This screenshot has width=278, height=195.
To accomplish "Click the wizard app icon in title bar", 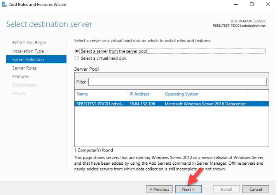I will (4, 4).
